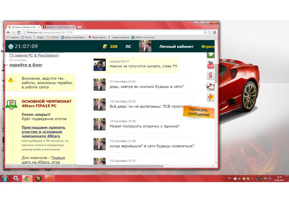Open the ЛС messages menu item
This screenshot has width=289, height=202.
point(128,46)
